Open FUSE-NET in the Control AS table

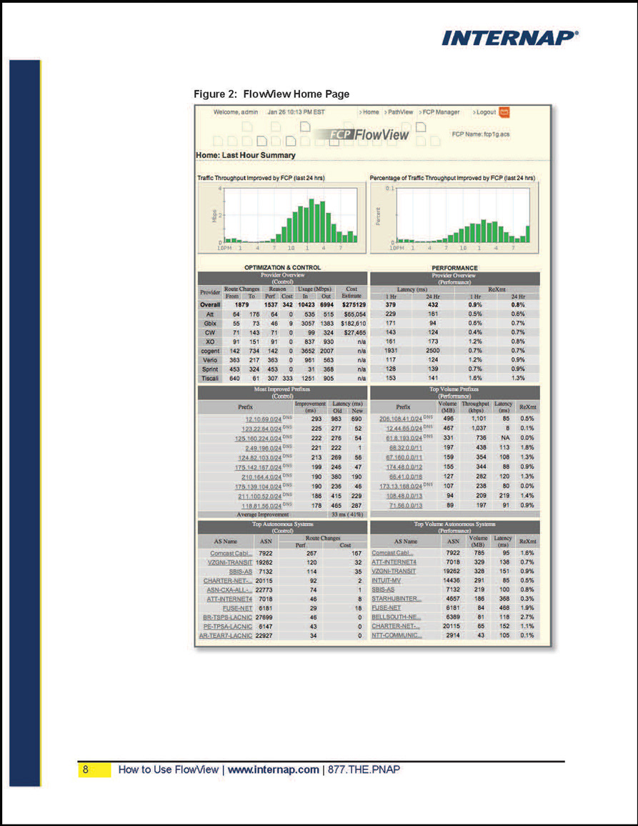(x=238, y=609)
